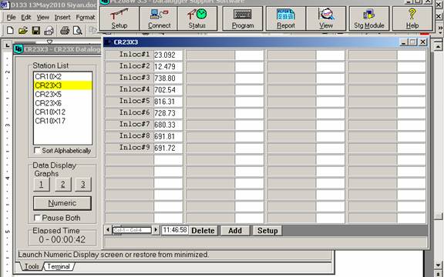This screenshot has height=277, width=444.
Task: Select station CR10X2
Action: click(x=63, y=77)
